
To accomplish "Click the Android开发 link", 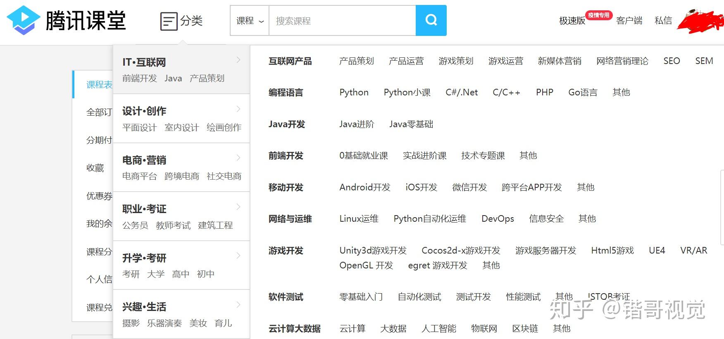I will tap(365, 187).
